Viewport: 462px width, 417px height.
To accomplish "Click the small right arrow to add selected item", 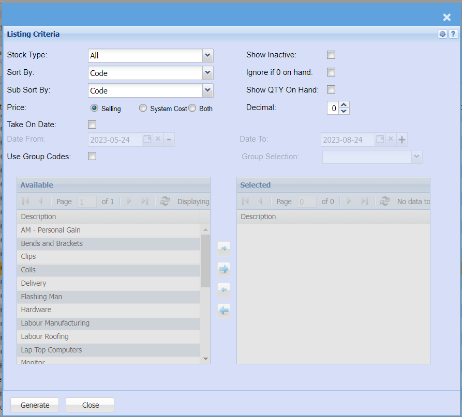I will click(224, 249).
